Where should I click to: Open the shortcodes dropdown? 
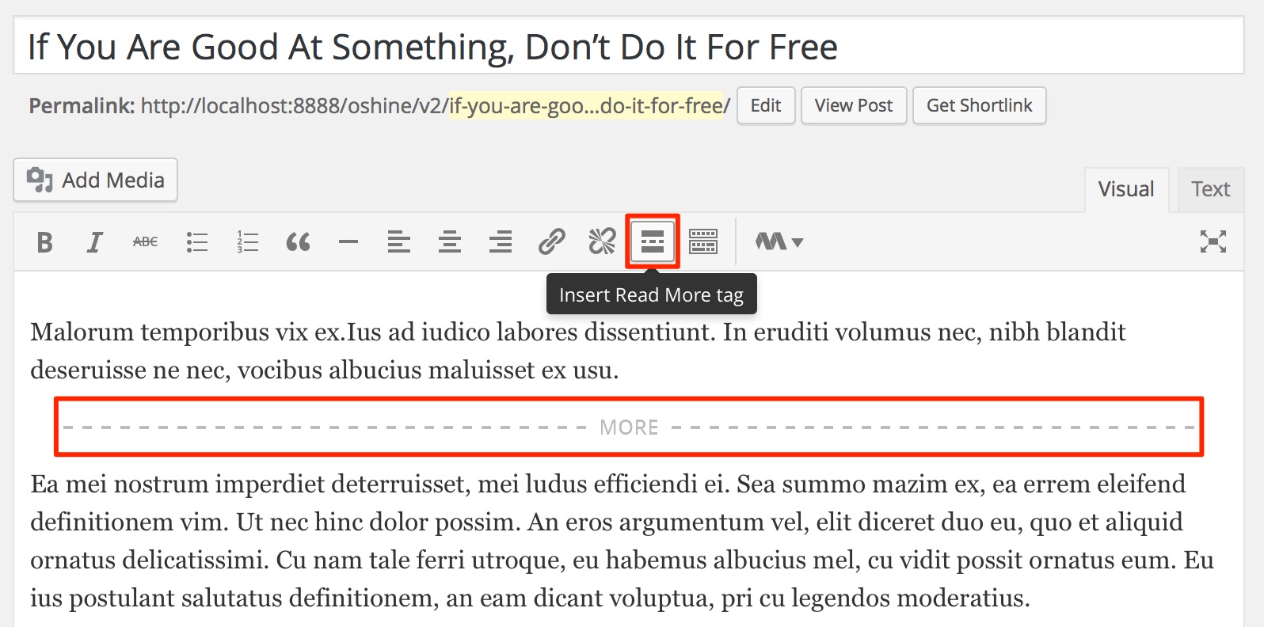[779, 241]
